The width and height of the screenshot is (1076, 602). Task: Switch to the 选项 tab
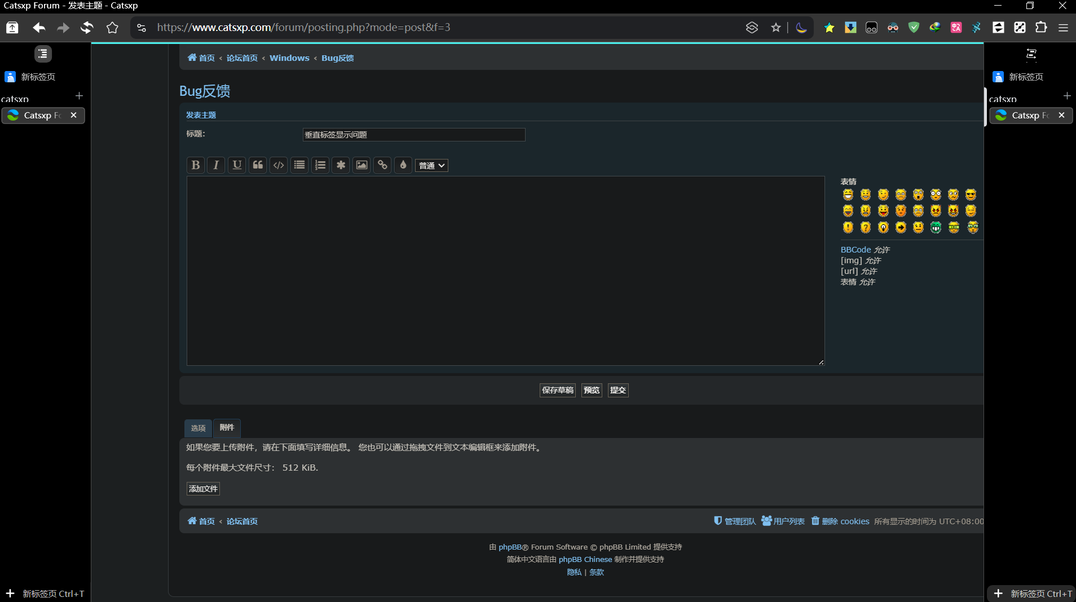[x=198, y=428]
